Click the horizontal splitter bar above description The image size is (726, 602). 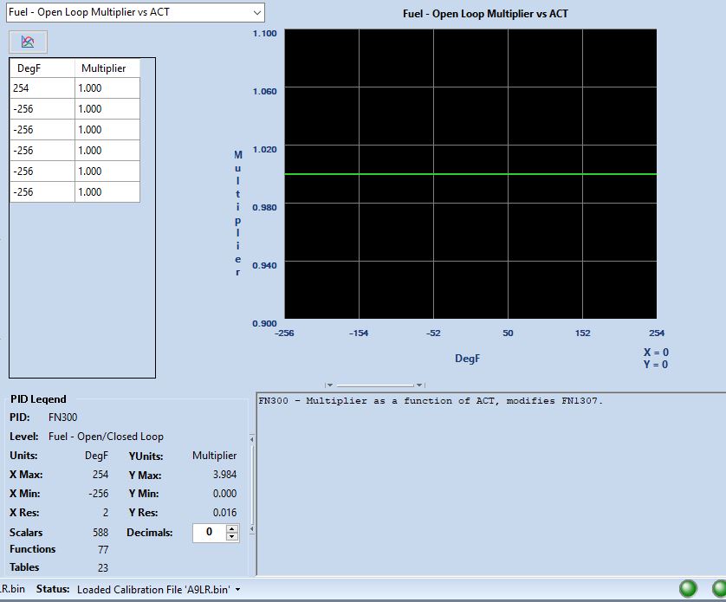click(375, 385)
